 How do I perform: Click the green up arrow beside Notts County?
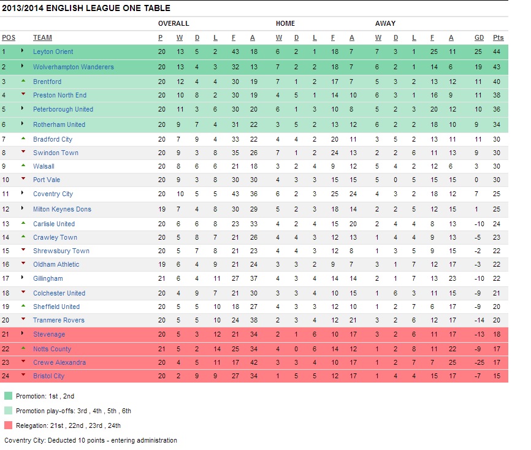pos(23,348)
